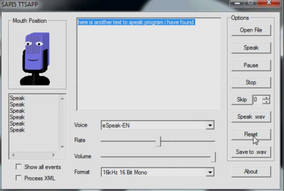The width and height of the screenshot is (284, 191).
Task: Click the microphone character mouth image
Action: coord(35,58)
